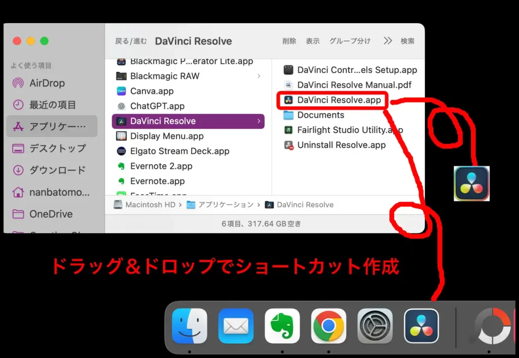Select ダウンロード in the sidebar
Screen dimensions: 519x358
(57, 170)
